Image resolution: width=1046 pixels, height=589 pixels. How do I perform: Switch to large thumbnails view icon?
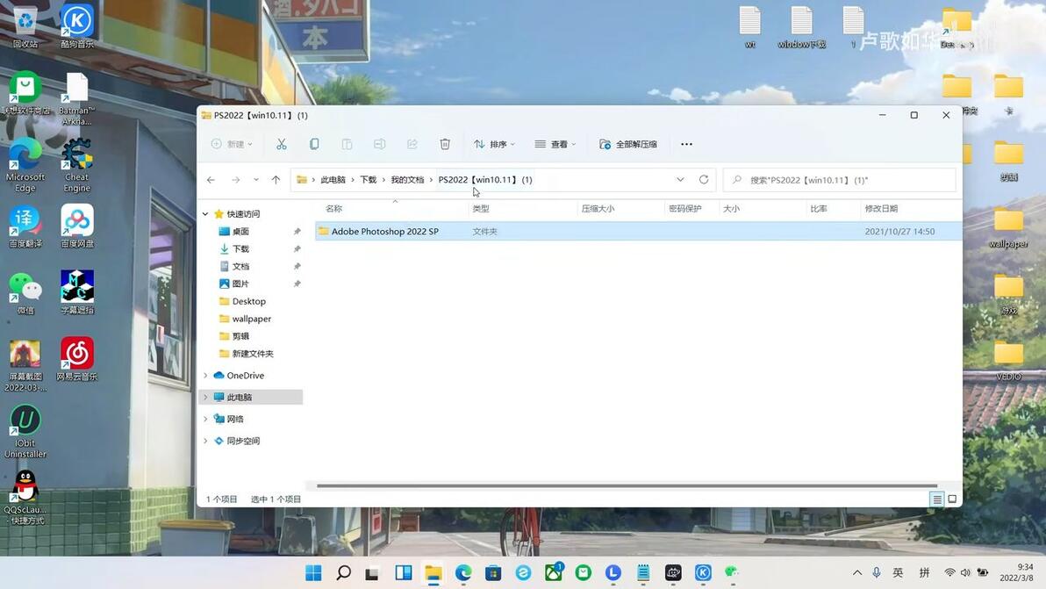[x=952, y=499]
